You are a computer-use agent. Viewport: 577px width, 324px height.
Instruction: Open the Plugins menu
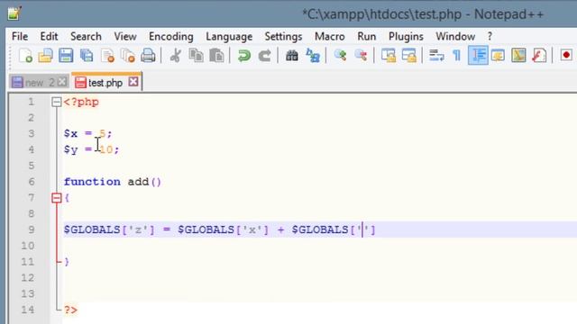[406, 36]
